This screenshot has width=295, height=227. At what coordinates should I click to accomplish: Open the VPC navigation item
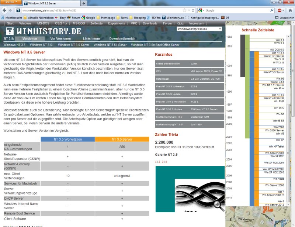[x=134, y=23]
